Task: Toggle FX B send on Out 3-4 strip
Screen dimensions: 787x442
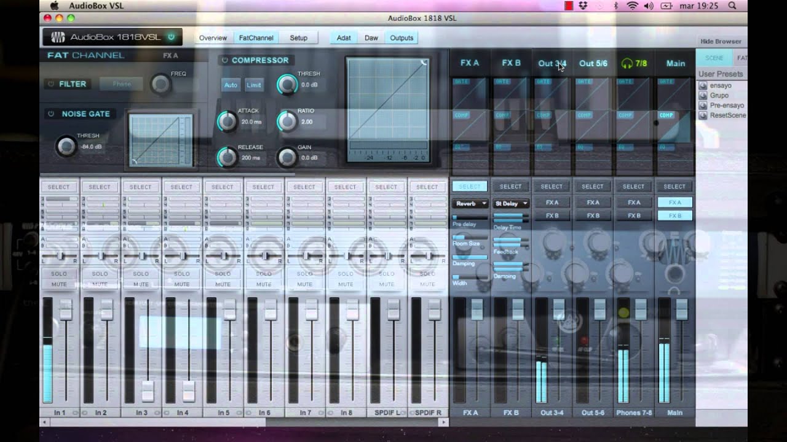Action: [552, 215]
